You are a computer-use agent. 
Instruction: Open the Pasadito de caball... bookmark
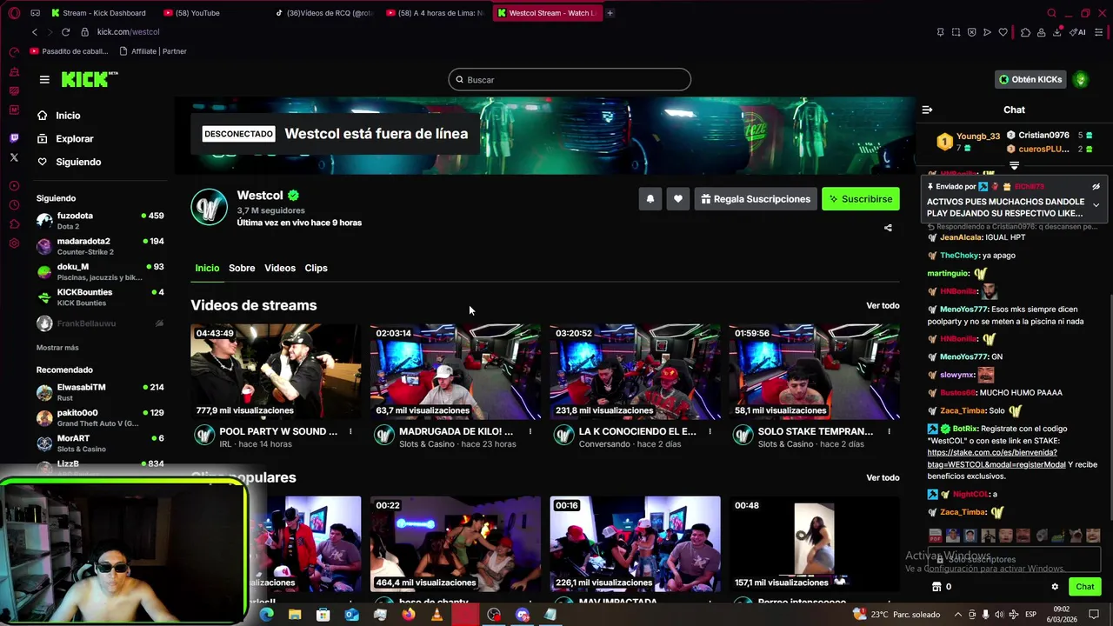coord(69,51)
